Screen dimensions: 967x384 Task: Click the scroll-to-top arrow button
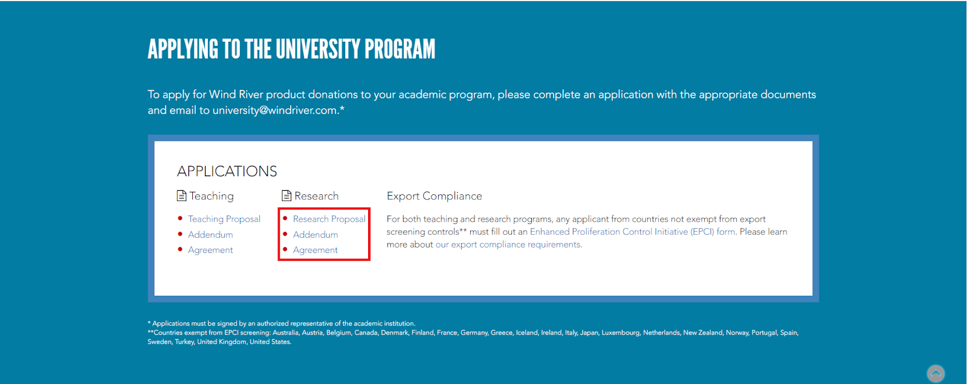click(x=936, y=374)
